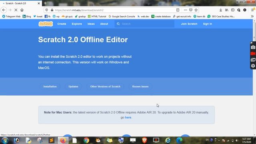Open the Library bookshelf icon
256x144 pixels.
(x=227, y=10)
